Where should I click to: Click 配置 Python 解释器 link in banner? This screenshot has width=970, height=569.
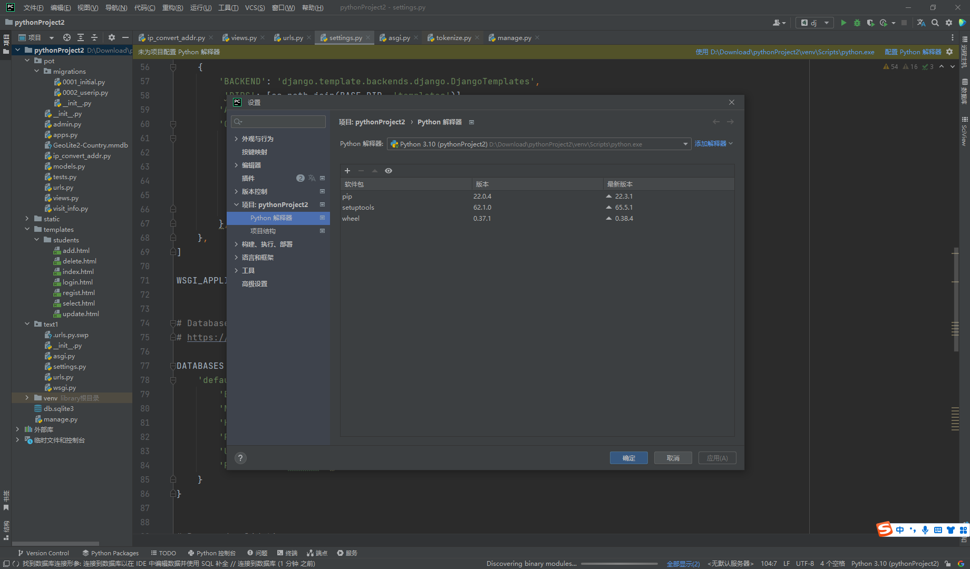tap(913, 52)
